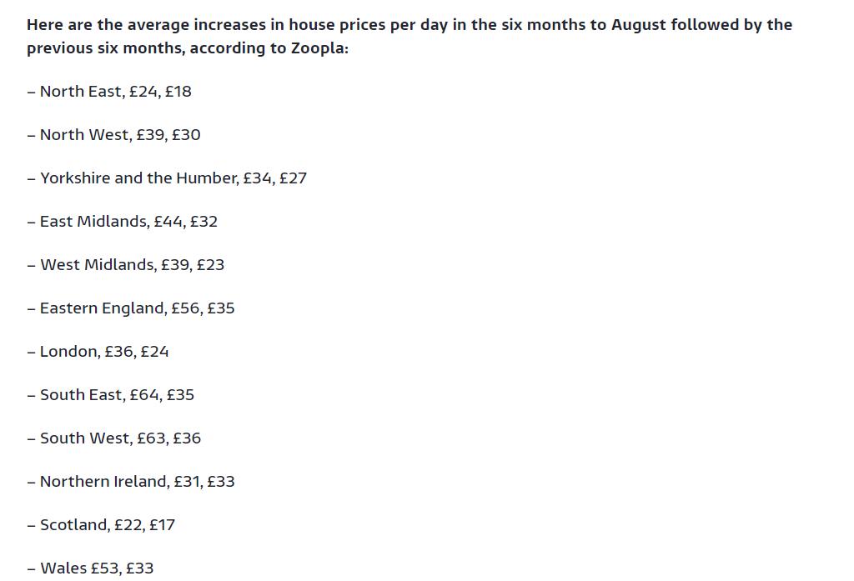Select the North West £39, £30 line

point(113,134)
